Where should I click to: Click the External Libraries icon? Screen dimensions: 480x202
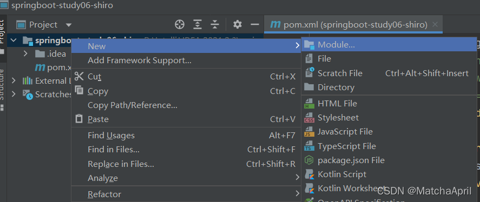click(x=28, y=80)
